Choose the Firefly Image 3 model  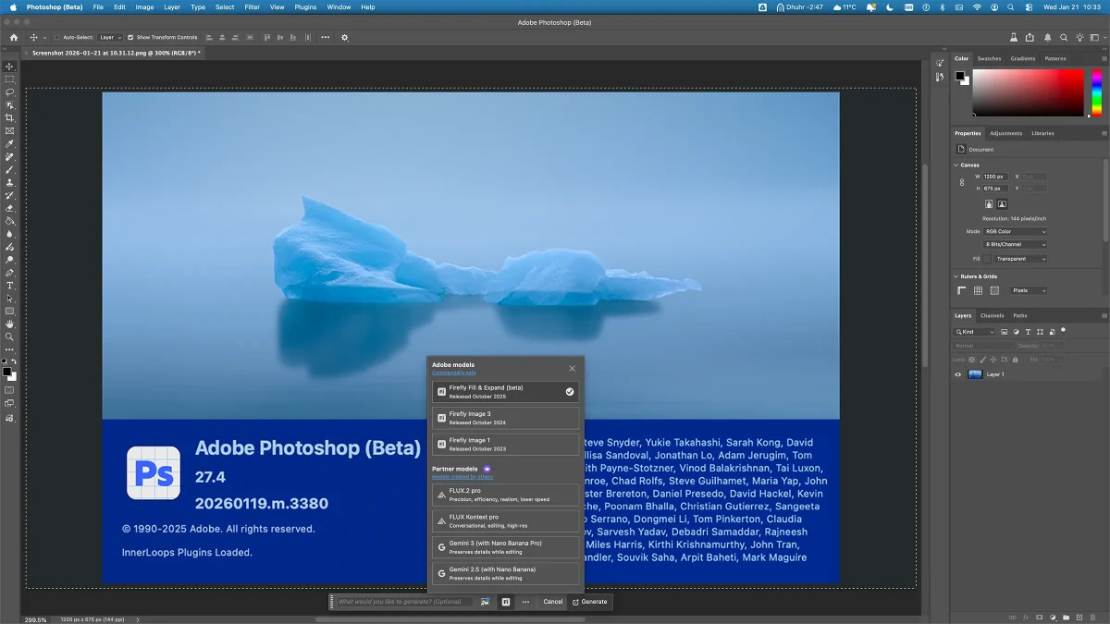[x=505, y=418]
